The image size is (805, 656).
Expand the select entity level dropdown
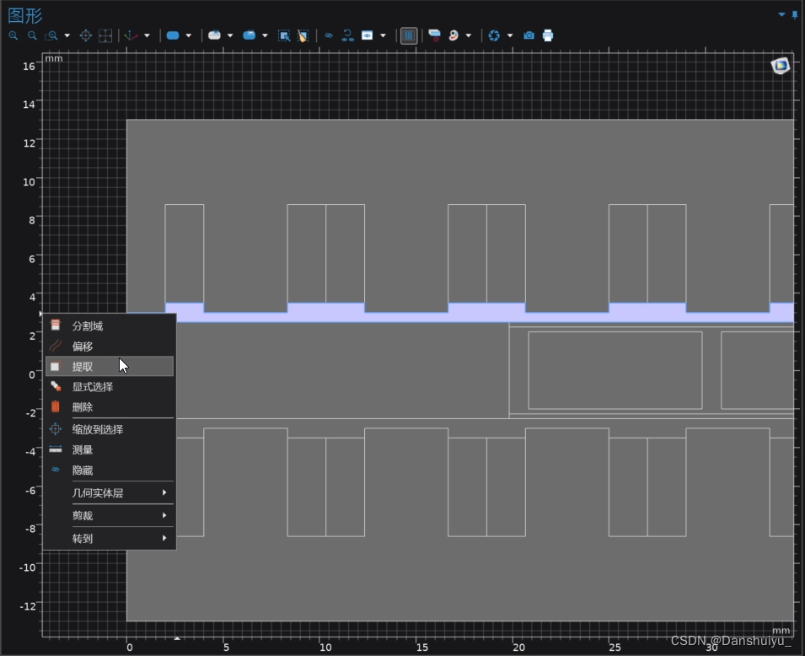189,35
